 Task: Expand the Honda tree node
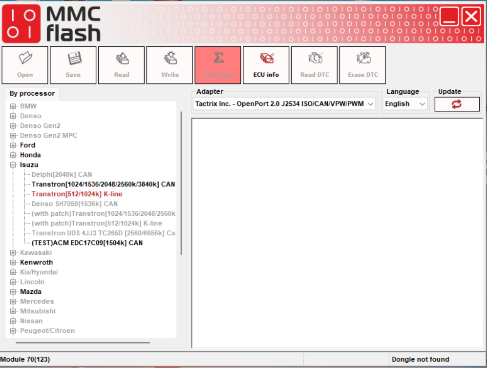(x=13, y=155)
